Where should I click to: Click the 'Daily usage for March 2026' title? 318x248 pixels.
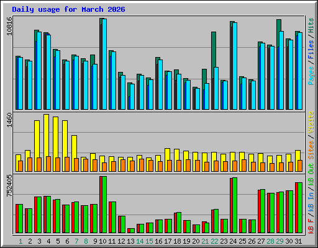[x=68, y=9]
